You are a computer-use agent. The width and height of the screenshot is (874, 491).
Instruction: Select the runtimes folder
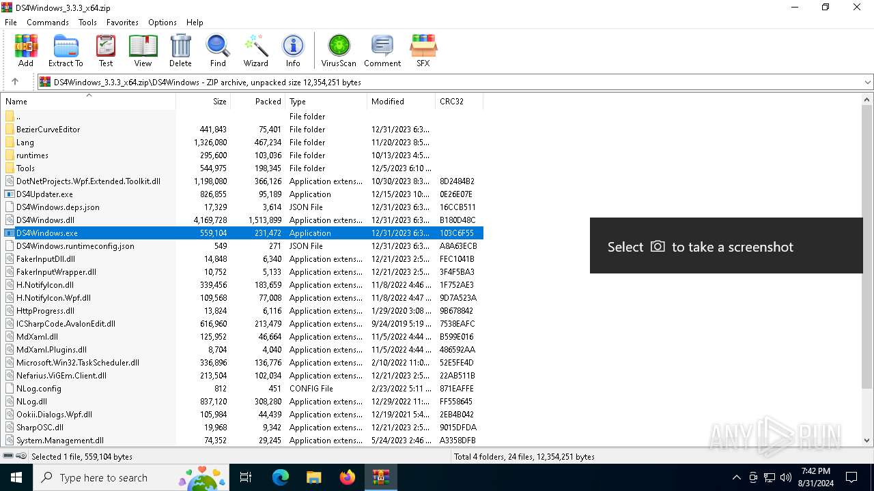click(242, 155)
